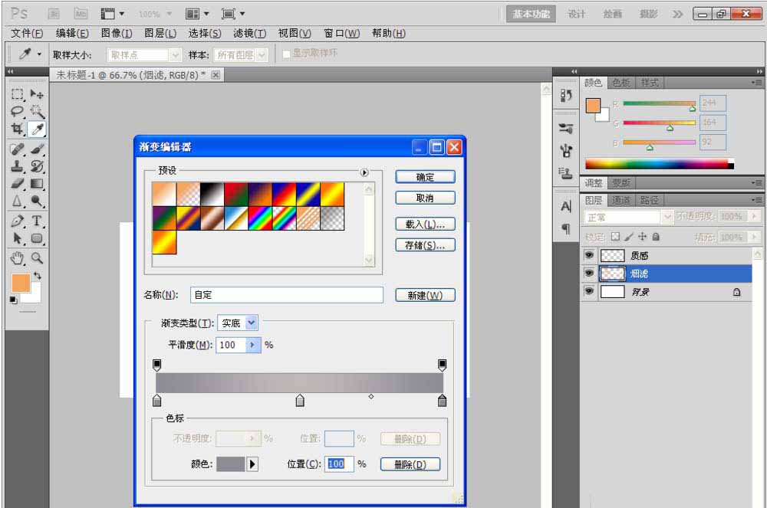Click 取消 button in gradient editor

(425, 198)
